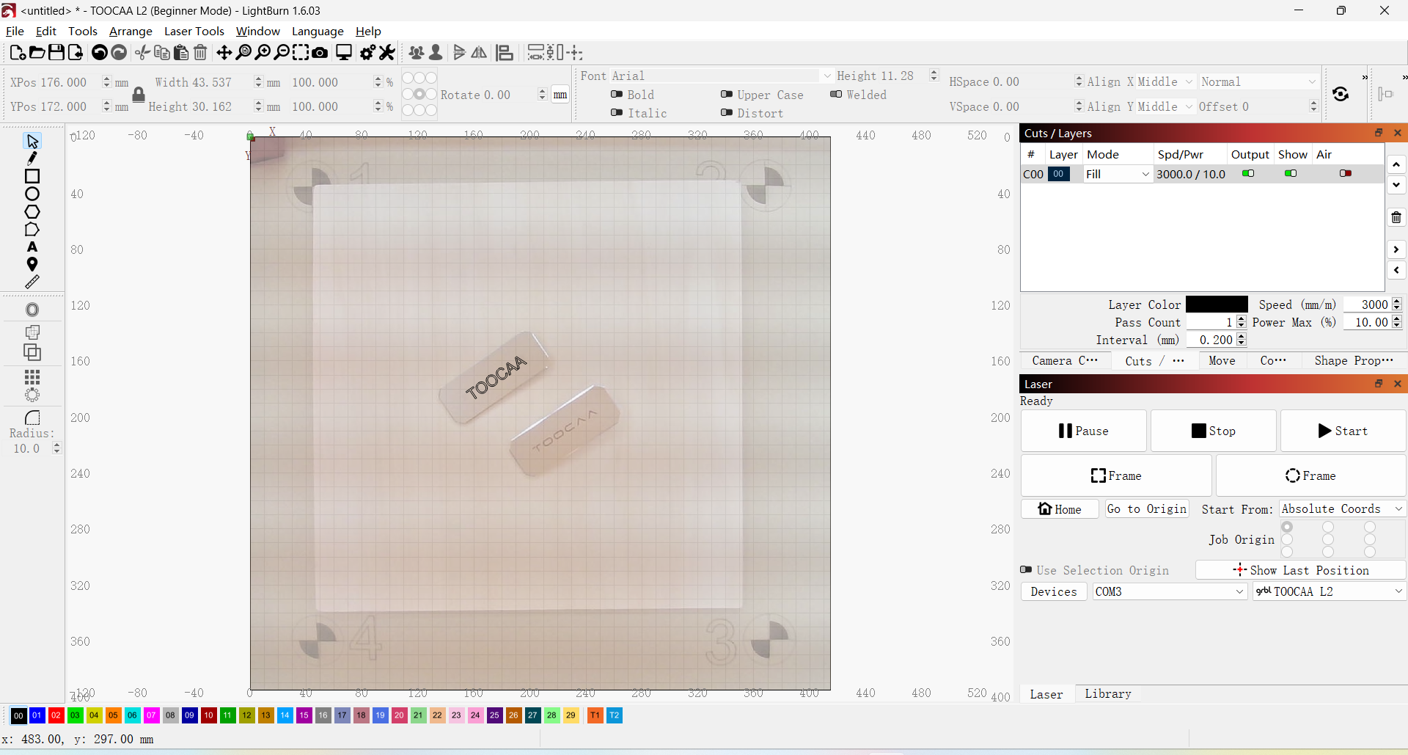The height and width of the screenshot is (755, 1408).
Task: Click the black Layer Color swatch
Action: click(1217, 304)
